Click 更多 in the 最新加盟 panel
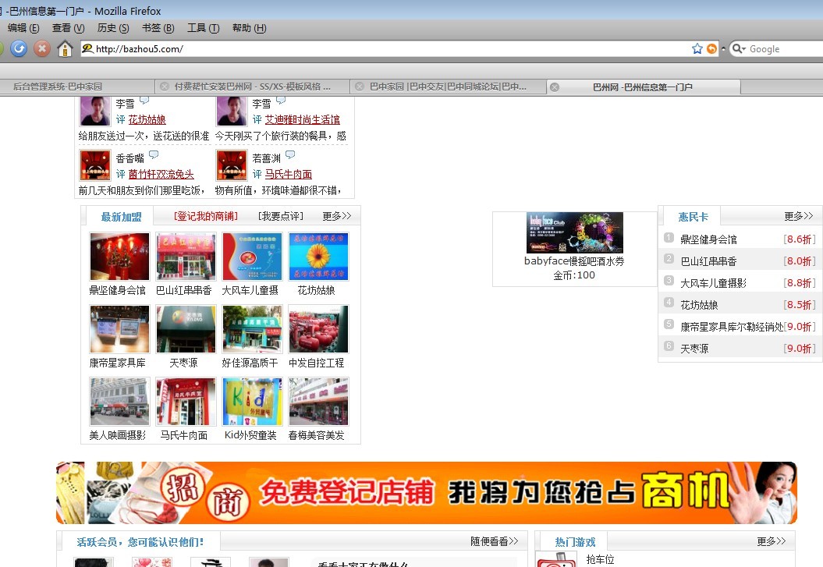 337,216
